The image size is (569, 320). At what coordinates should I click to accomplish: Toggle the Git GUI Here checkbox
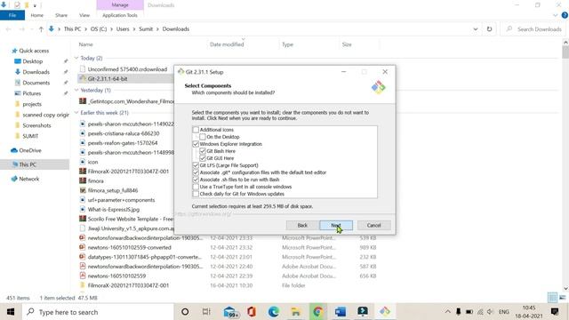(203, 158)
